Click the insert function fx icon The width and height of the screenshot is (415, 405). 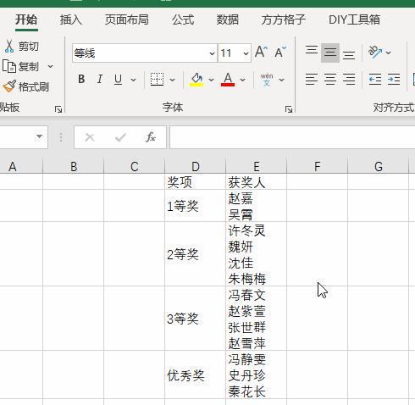[151, 137]
